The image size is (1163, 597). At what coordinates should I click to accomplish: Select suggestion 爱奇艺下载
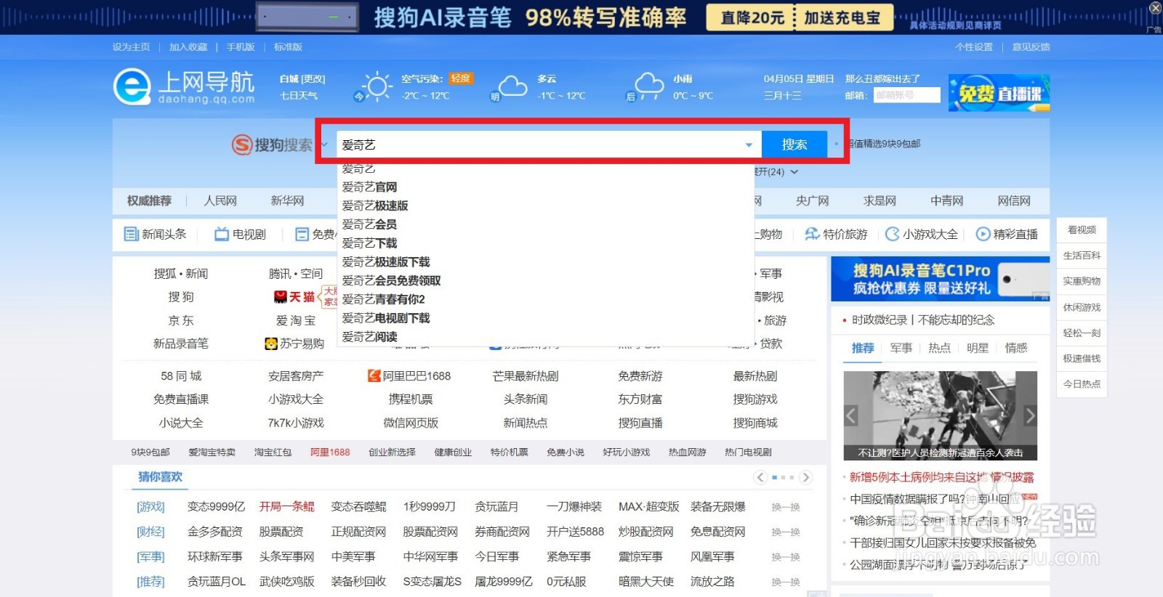coord(369,243)
